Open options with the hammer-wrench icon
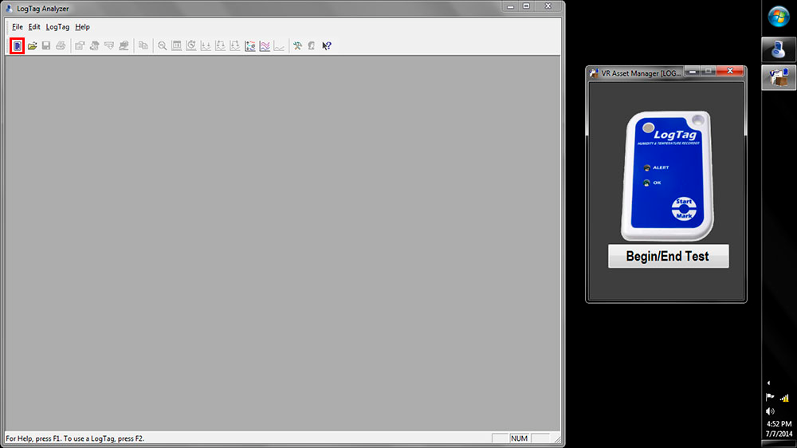 (297, 46)
